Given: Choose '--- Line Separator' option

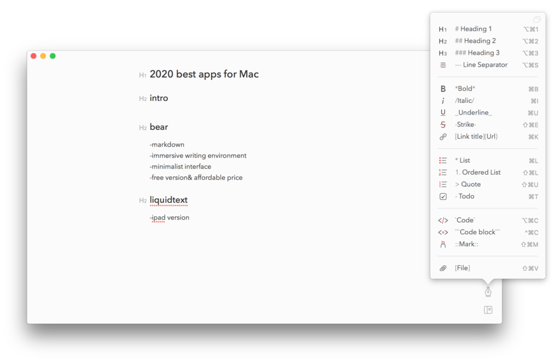Looking at the screenshot, I should [x=481, y=65].
